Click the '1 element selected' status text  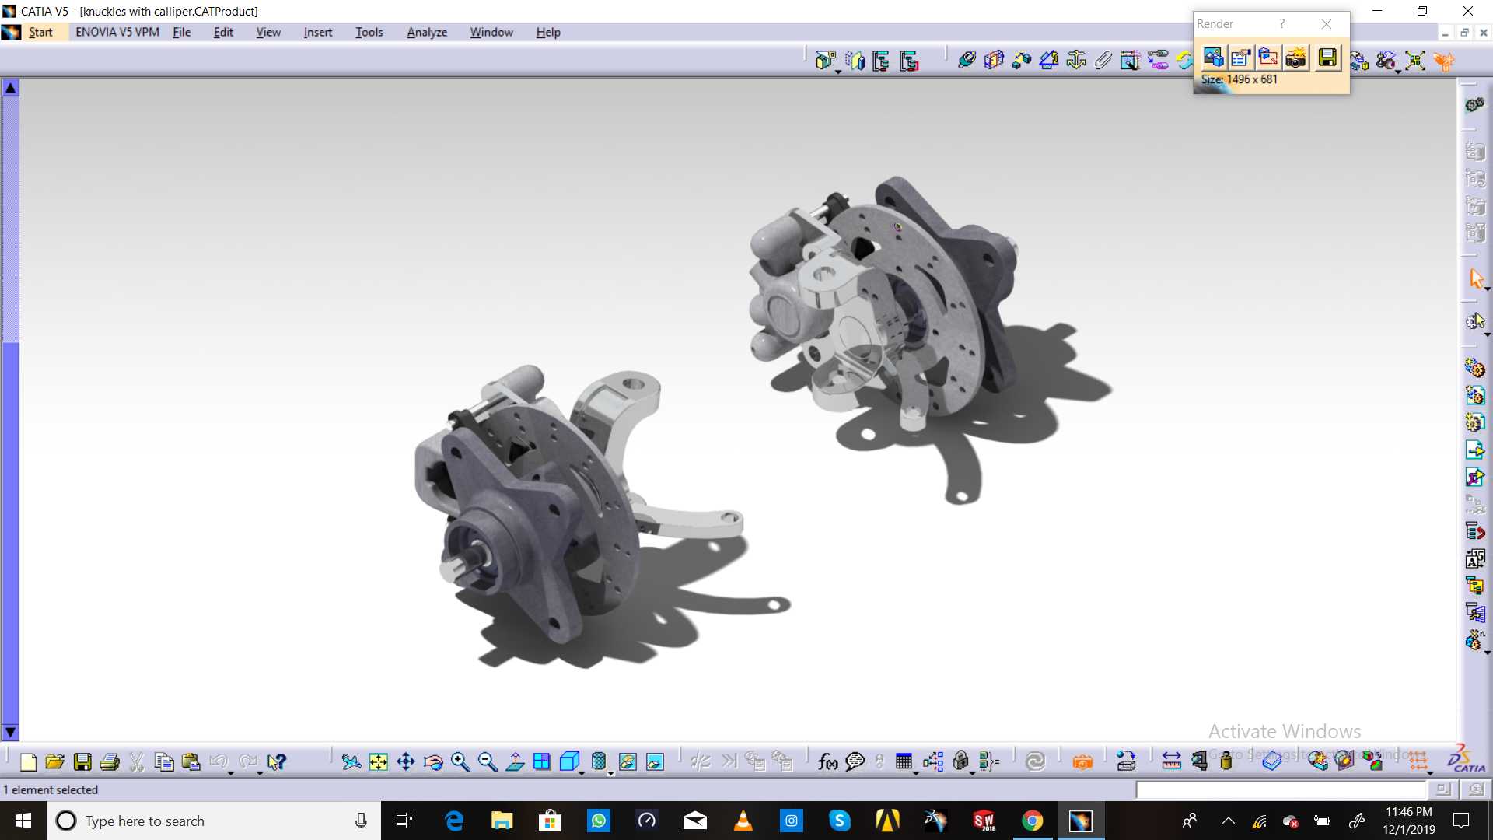[51, 790]
